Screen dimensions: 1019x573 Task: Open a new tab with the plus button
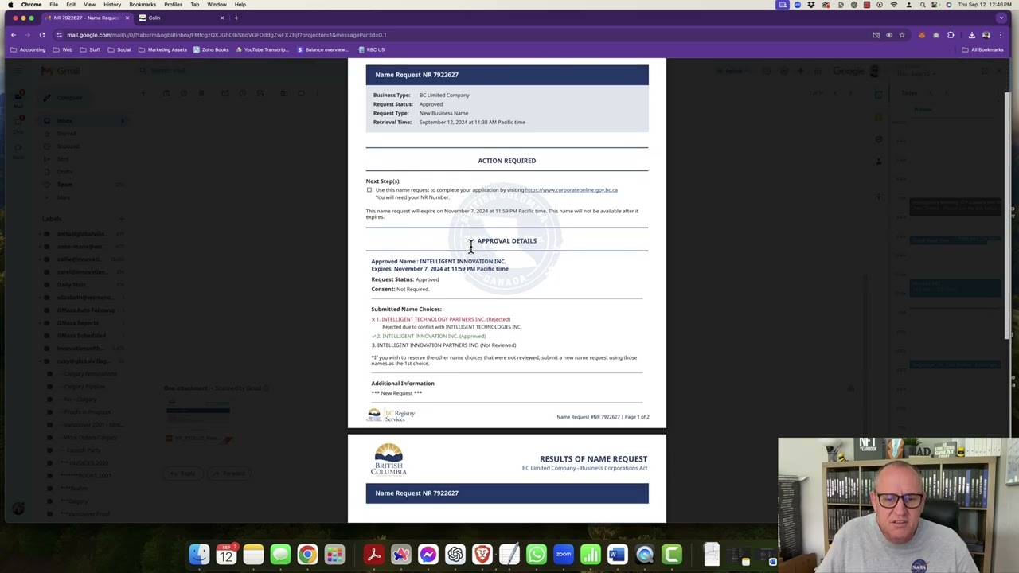tap(236, 18)
